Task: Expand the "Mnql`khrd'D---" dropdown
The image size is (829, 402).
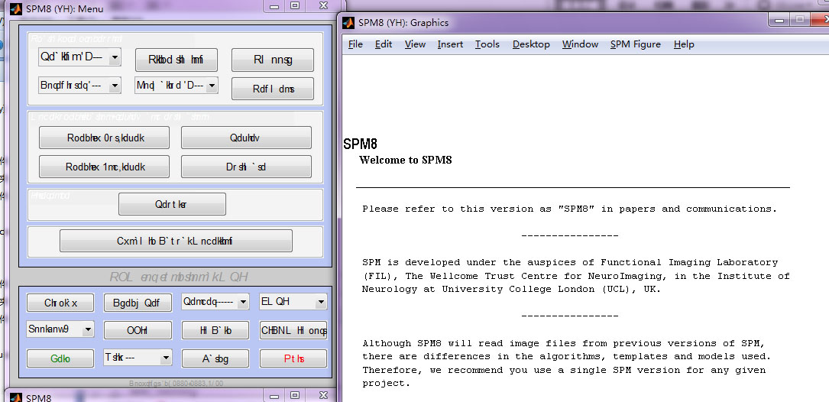Action: (x=176, y=85)
